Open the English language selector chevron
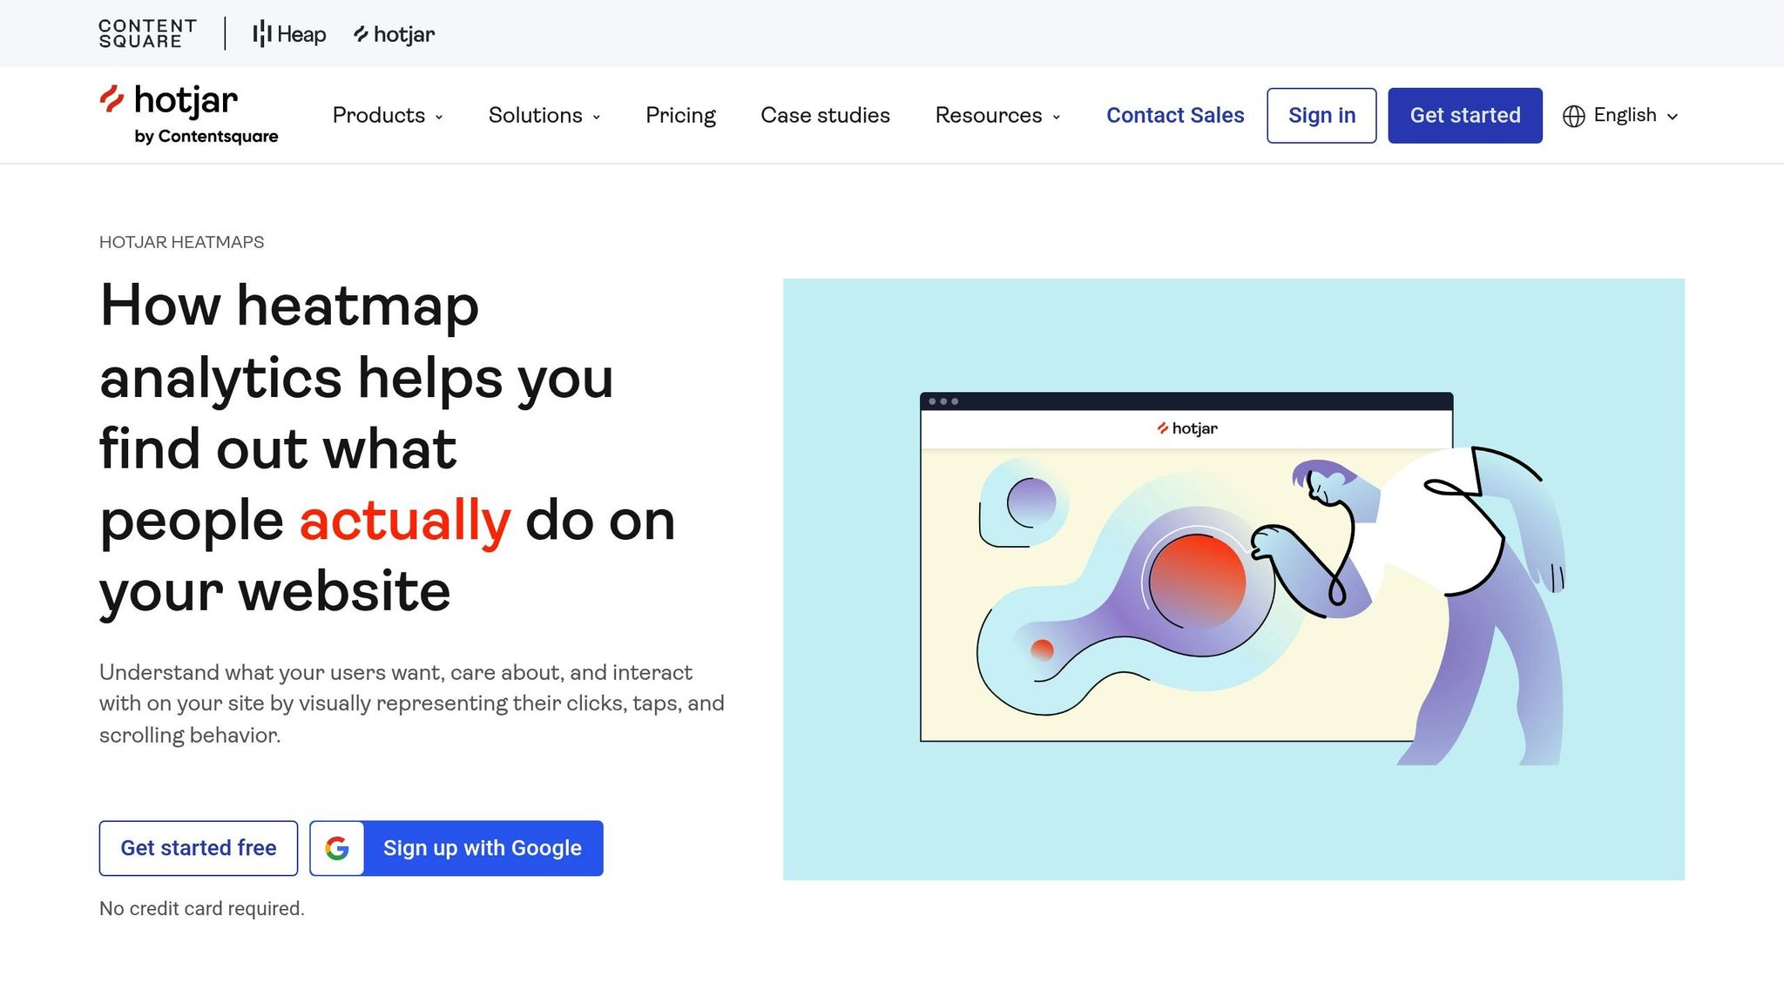The image size is (1784, 1003). (x=1672, y=116)
